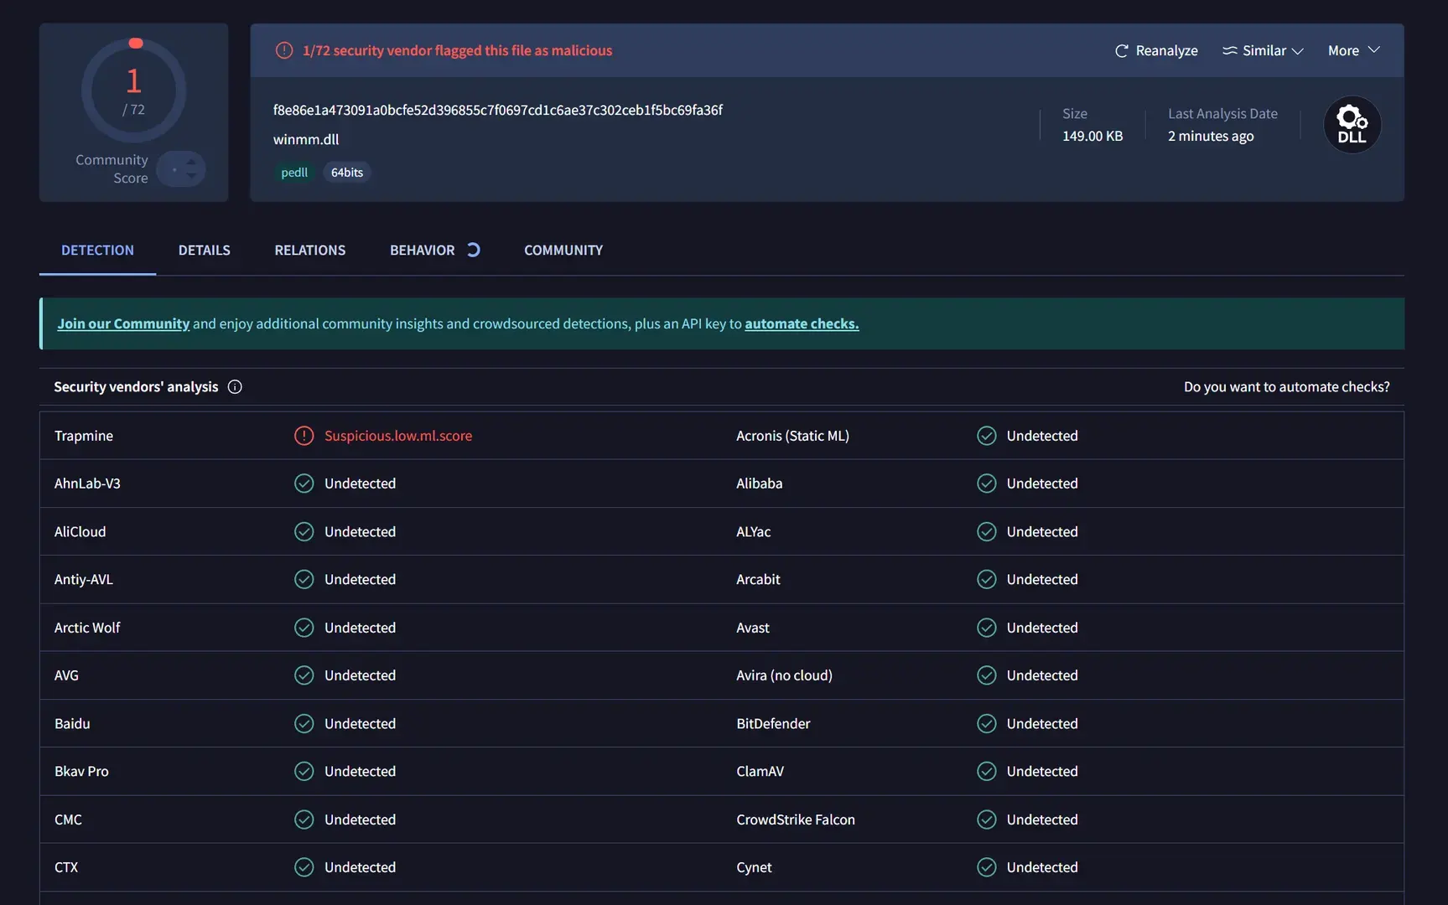Click the BEHAVIOR tab loading spinner
This screenshot has height=905, width=1448.
[x=473, y=250]
